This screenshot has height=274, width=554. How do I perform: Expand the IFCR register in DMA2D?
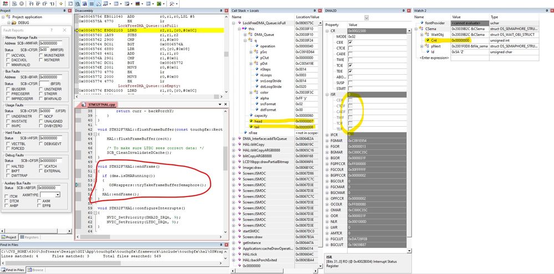(x=327, y=135)
